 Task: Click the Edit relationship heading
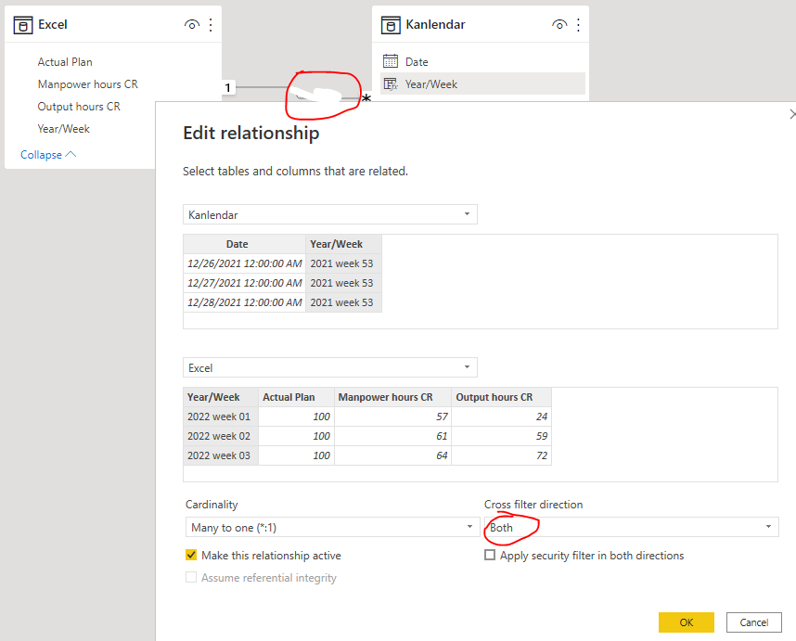[250, 133]
